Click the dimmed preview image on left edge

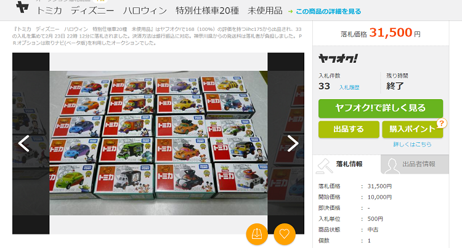click(31, 143)
